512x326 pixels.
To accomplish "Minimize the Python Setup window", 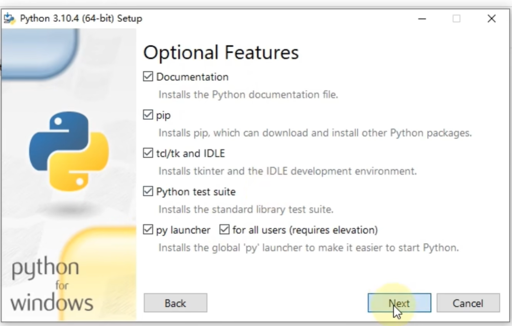I will coord(422,19).
